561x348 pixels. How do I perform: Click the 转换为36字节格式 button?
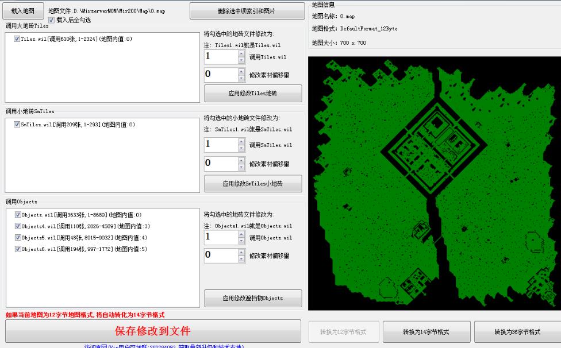517,332
